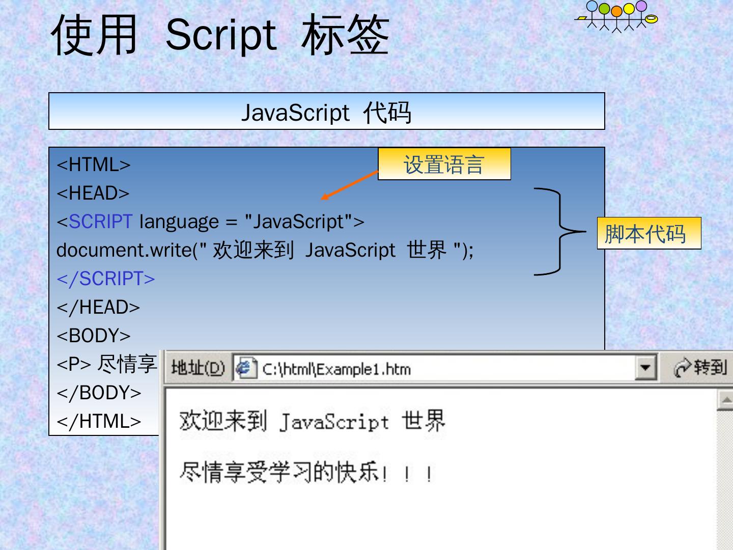Click the 地址(D) address label

tap(198, 368)
